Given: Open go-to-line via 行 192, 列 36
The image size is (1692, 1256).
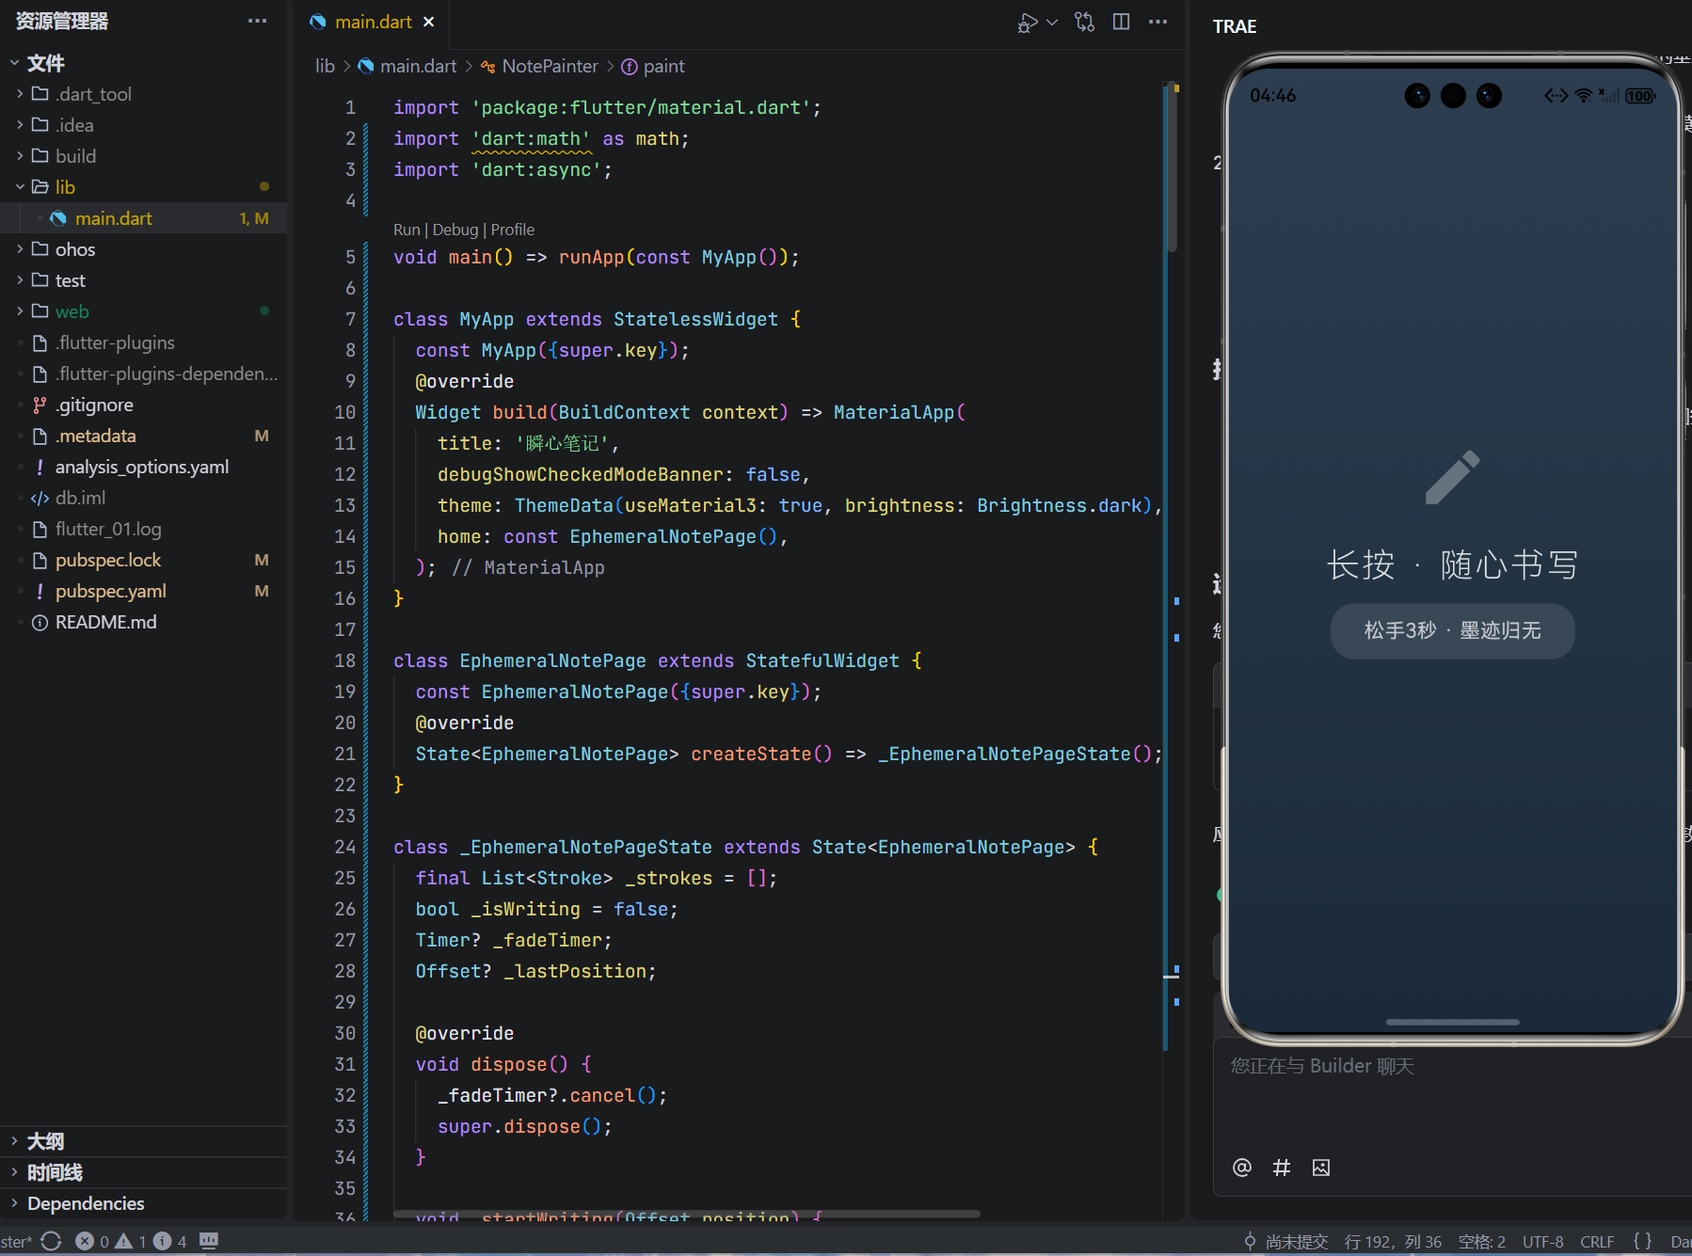Looking at the screenshot, I should tap(1393, 1242).
